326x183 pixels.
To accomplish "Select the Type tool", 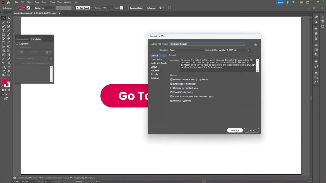I will [4, 30].
